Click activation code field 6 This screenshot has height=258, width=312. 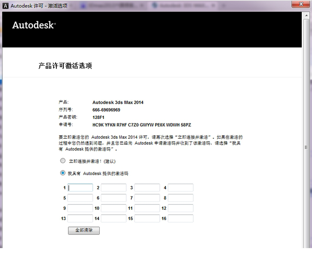(x=114, y=198)
